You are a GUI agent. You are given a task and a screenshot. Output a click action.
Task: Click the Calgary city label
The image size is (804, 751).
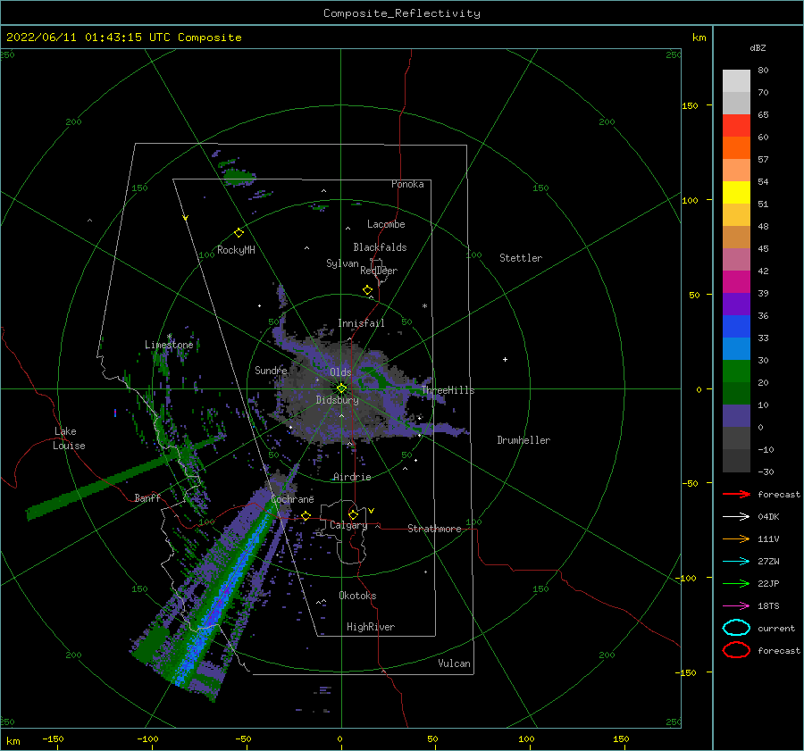click(348, 525)
